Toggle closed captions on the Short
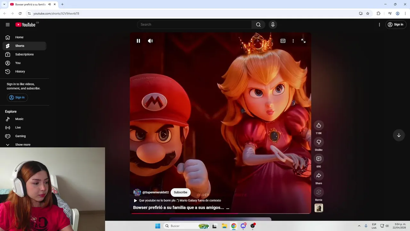This screenshot has height=231, width=410. (283, 41)
